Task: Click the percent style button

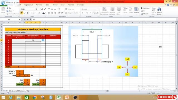Action: click(x=87, y=13)
